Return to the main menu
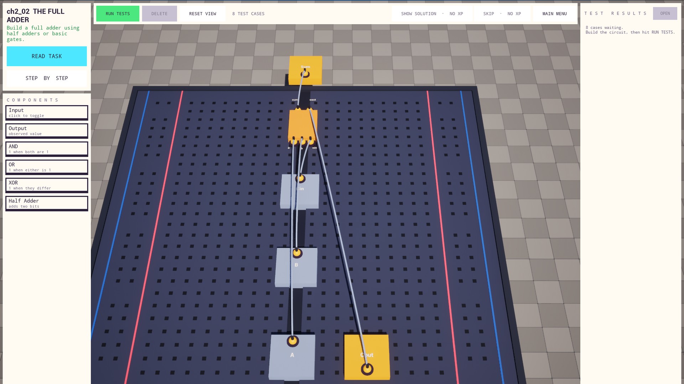Screen dimensions: 684x384 click(x=554, y=14)
